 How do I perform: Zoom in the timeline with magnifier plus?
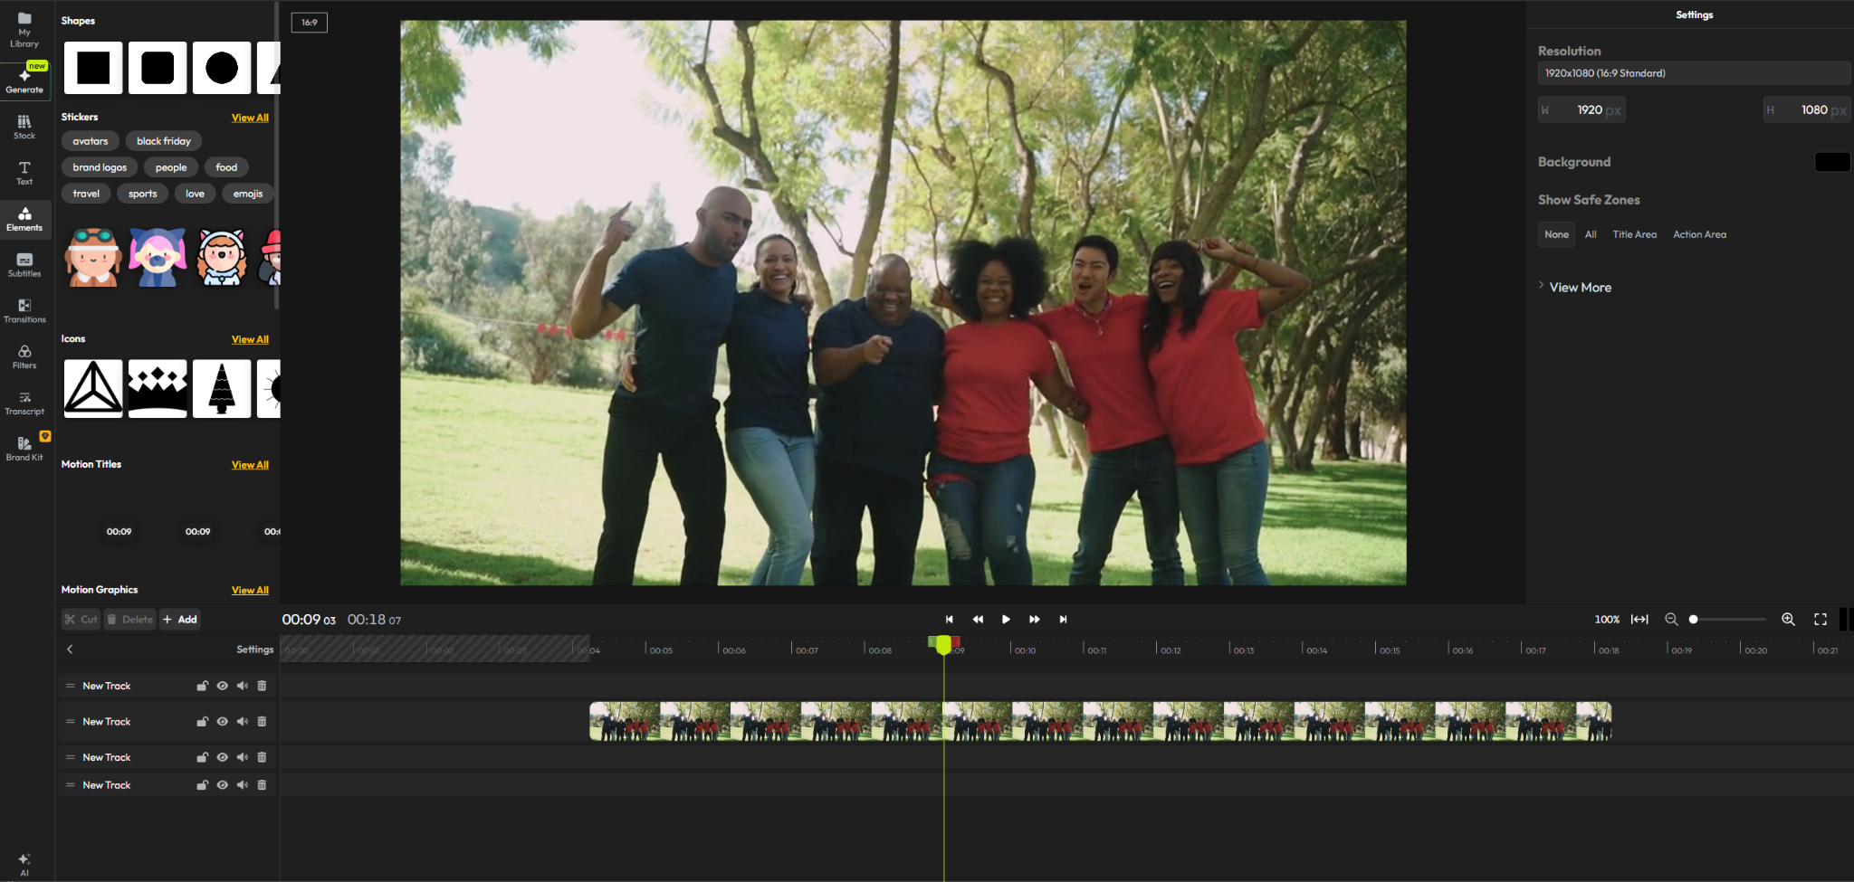point(1788,620)
